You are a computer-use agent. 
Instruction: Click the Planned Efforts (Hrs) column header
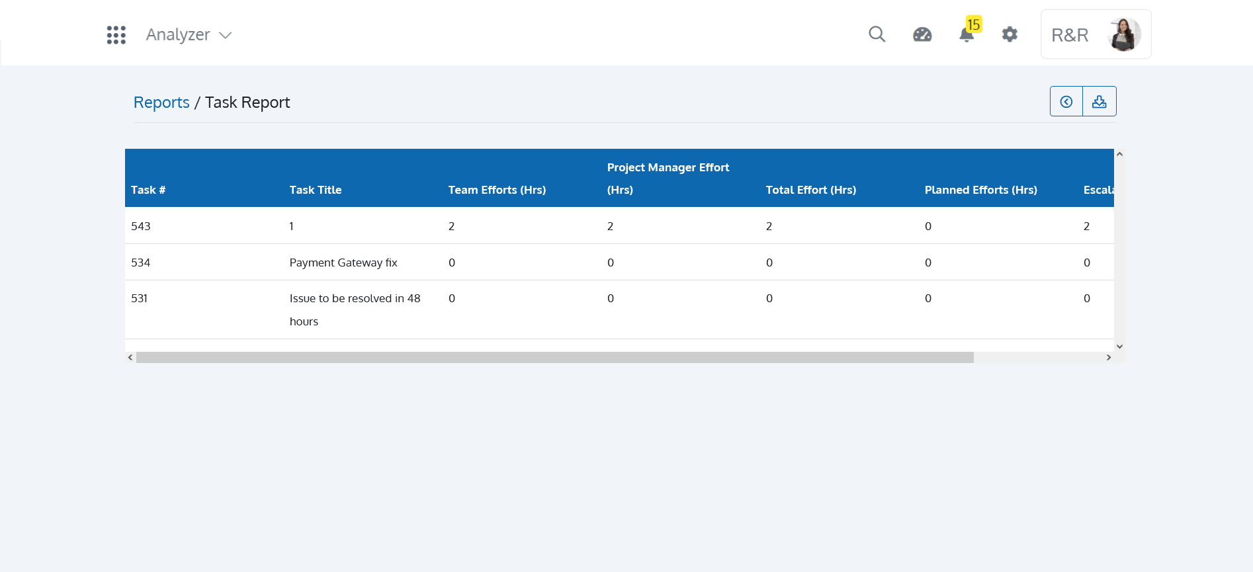(x=981, y=190)
